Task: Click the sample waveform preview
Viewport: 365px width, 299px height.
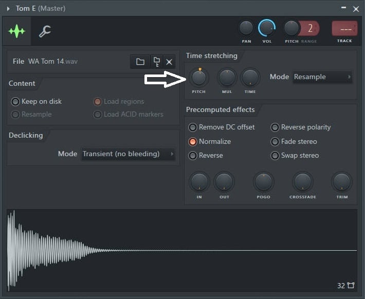Action: coord(182,250)
